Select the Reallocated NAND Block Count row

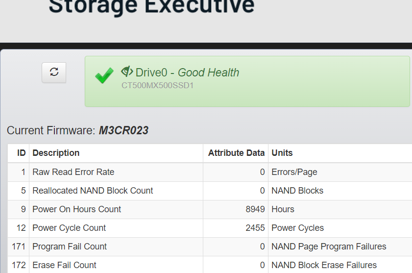click(x=210, y=191)
